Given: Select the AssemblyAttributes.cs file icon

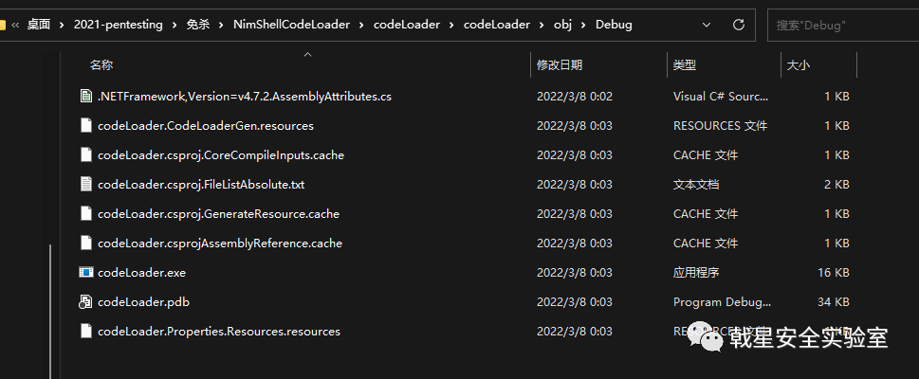Looking at the screenshot, I should (x=86, y=96).
